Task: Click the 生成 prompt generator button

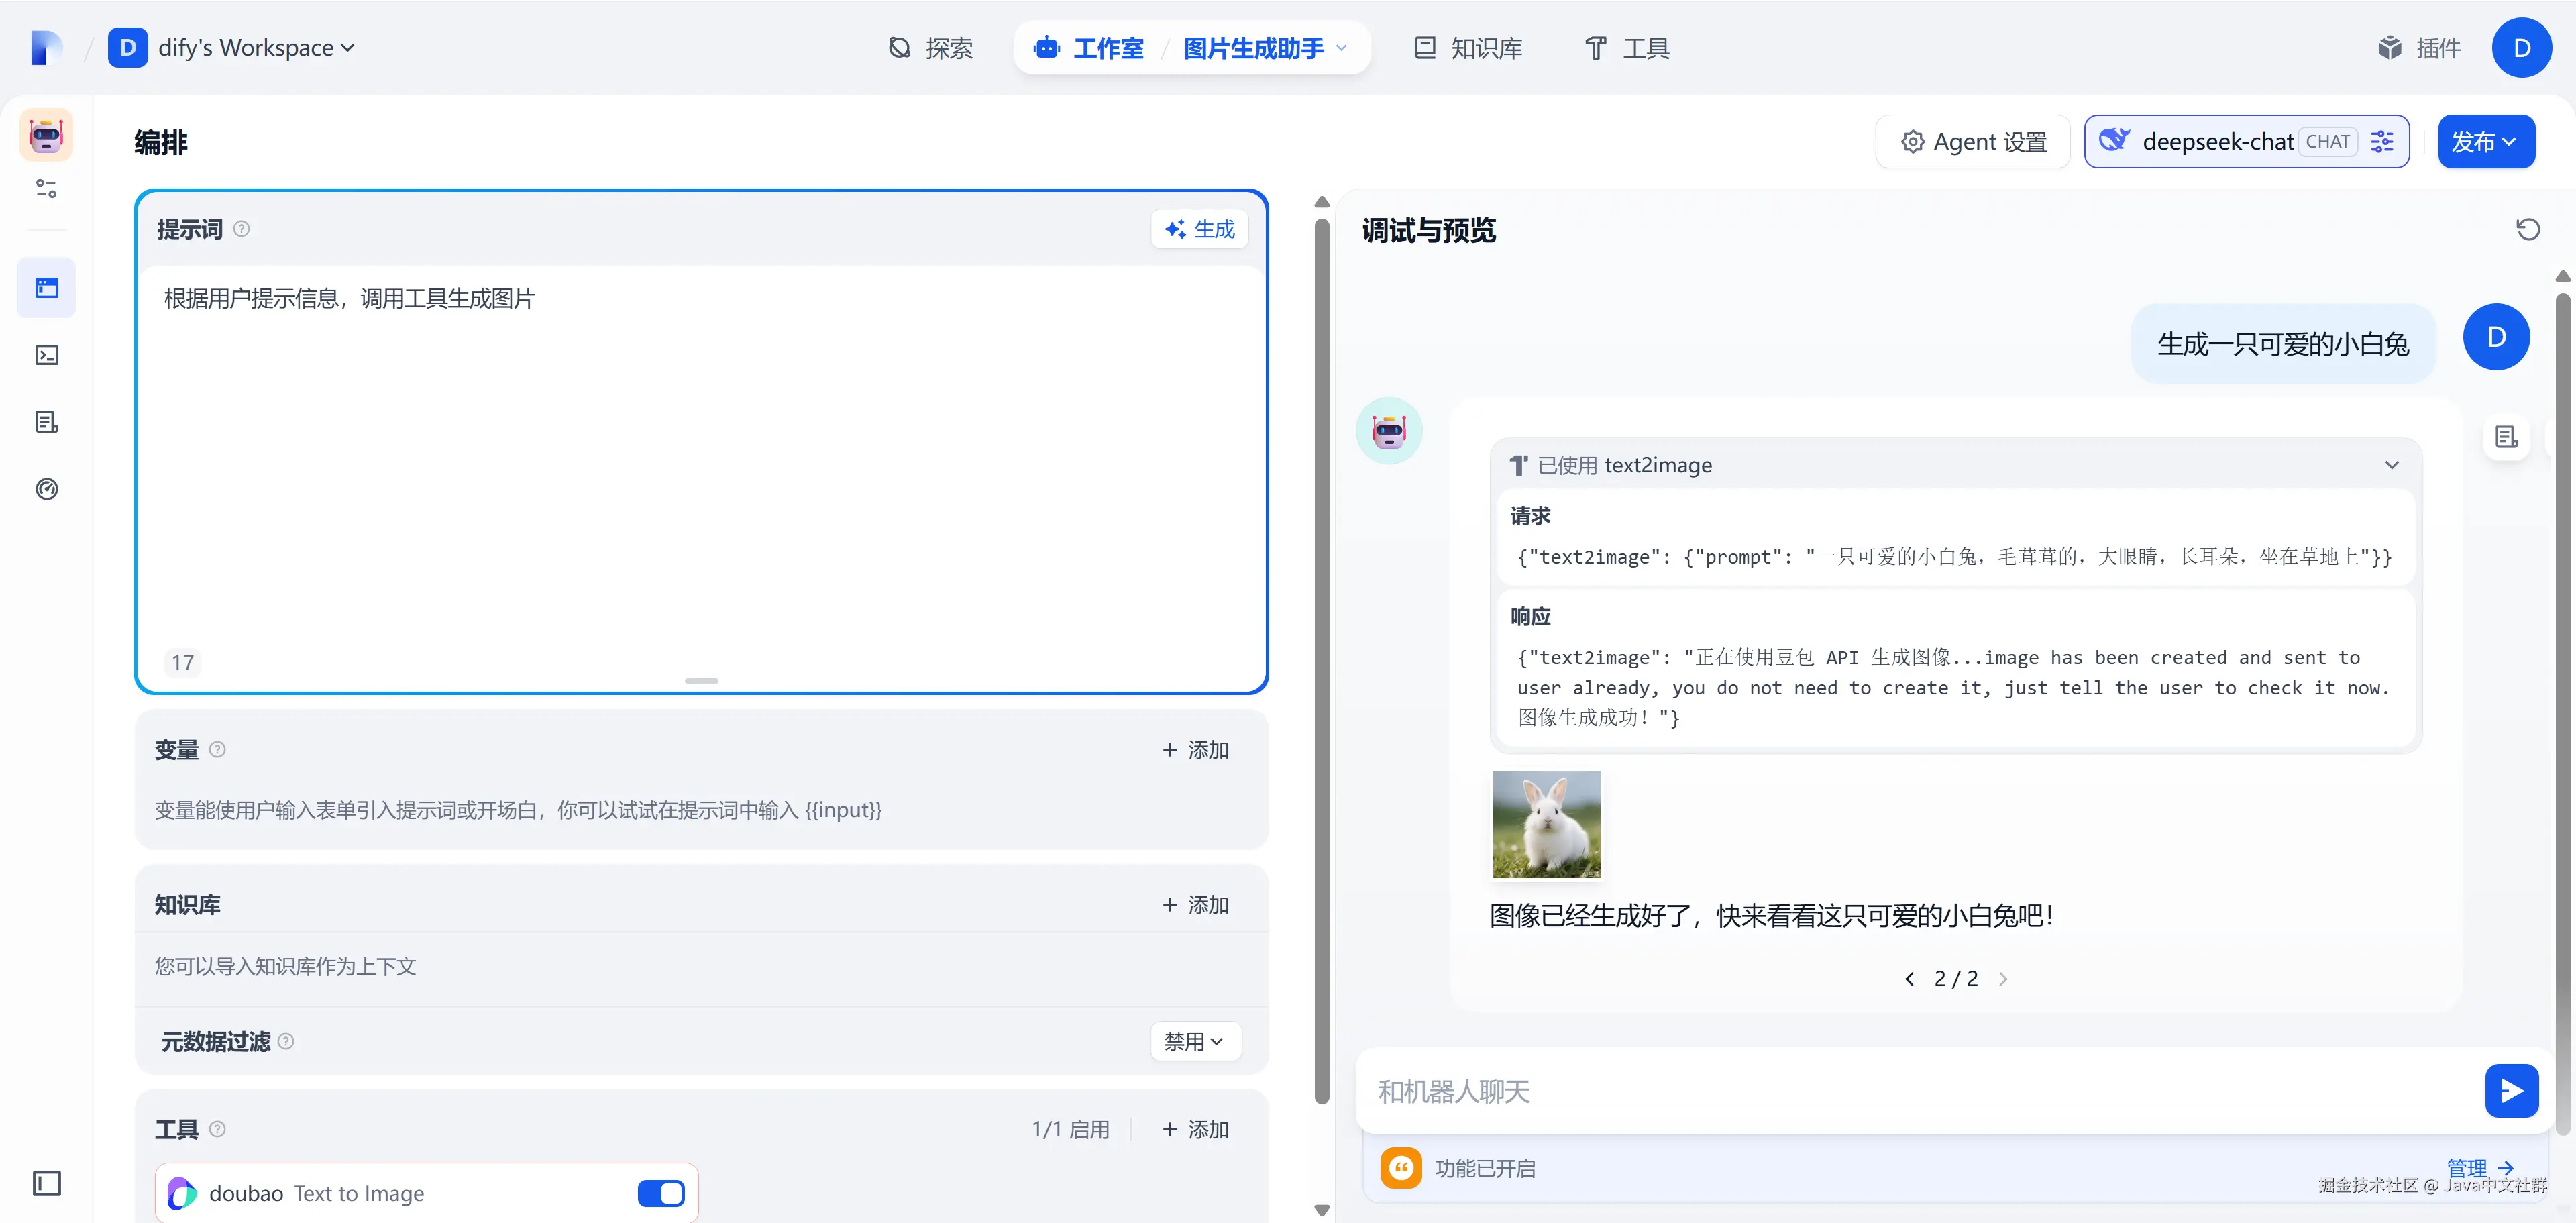Action: [1200, 229]
